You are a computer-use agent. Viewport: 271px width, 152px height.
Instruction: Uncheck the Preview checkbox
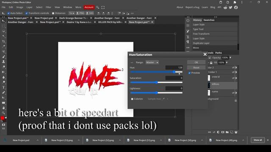190,73
